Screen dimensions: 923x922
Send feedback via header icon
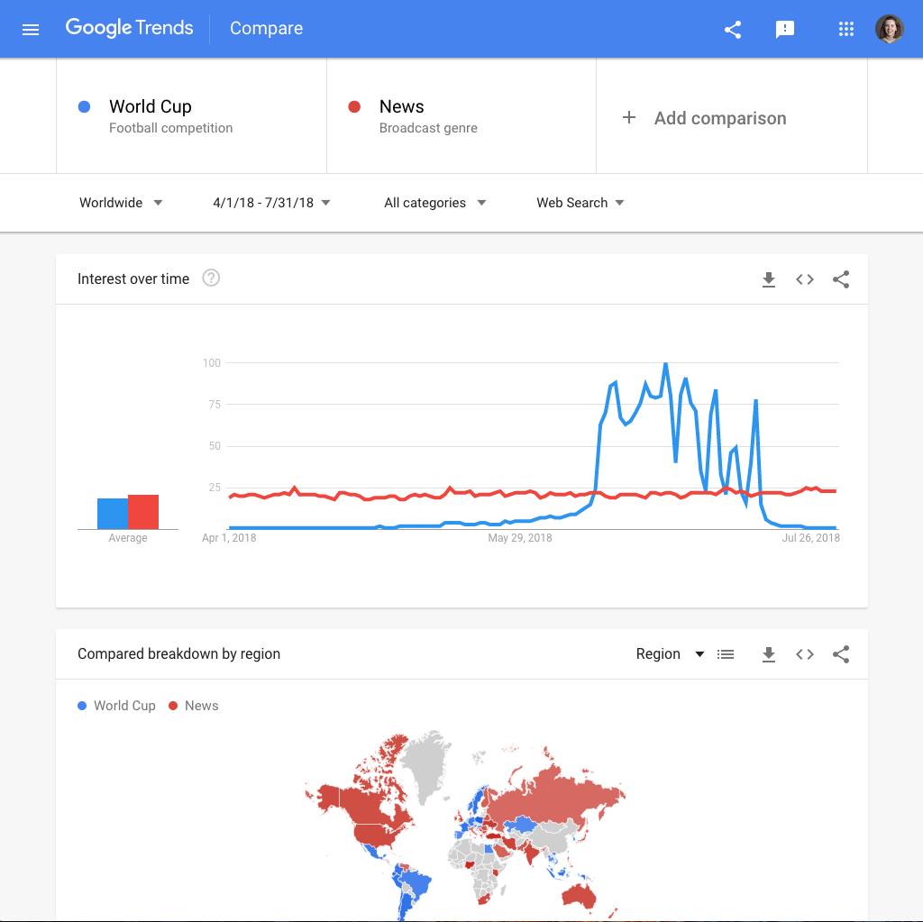(785, 30)
